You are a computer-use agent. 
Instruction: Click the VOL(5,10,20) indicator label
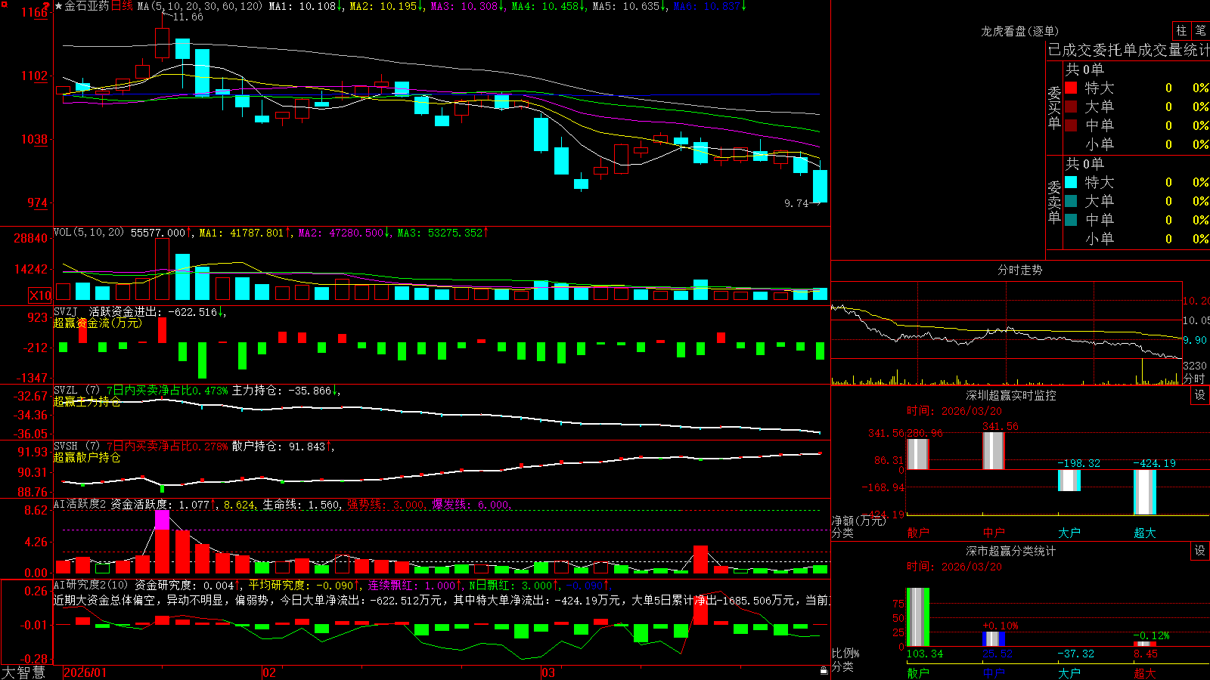click(88, 233)
